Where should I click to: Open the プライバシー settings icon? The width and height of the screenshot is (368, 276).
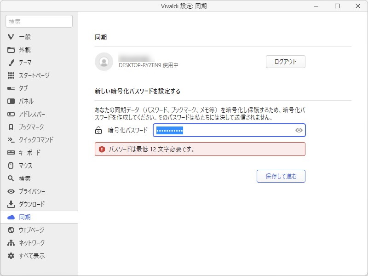[11, 191]
